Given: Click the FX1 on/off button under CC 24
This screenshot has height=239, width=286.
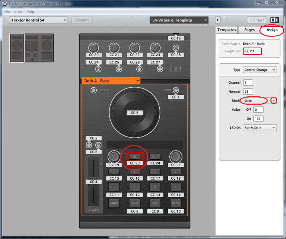Looking at the screenshot, I should [x=98, y=69].
